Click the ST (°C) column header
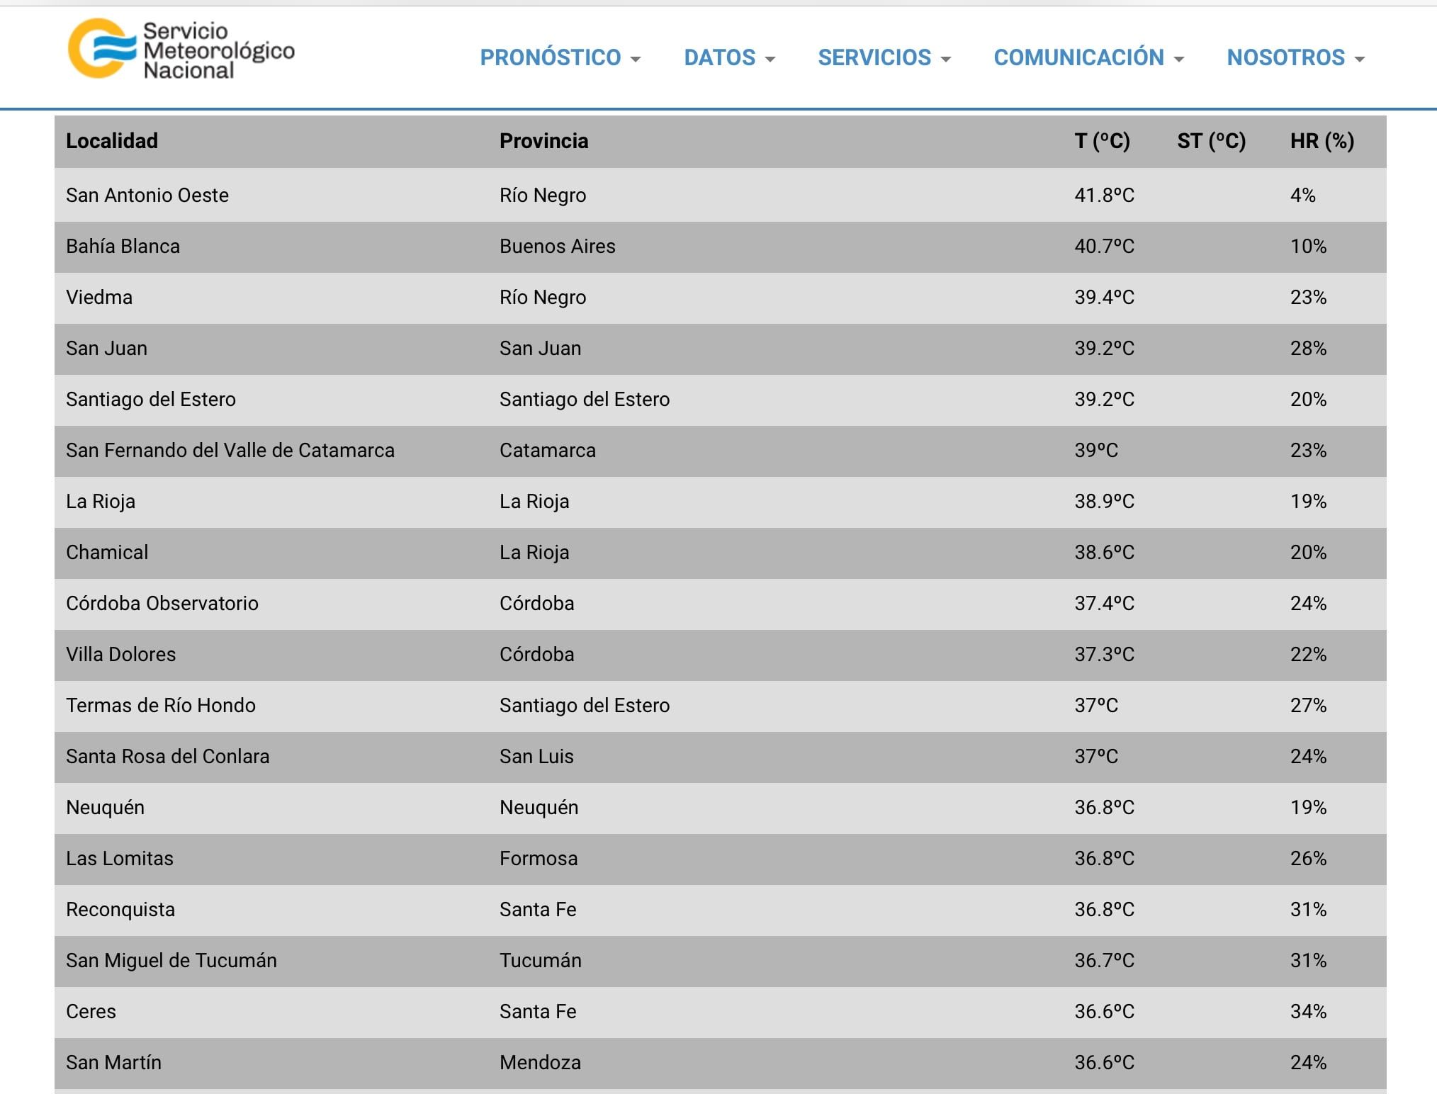 (1211, 141)
